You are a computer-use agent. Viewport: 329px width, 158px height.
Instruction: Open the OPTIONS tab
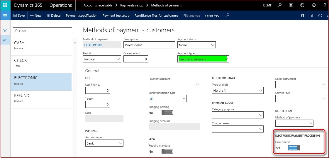[x=212, y=16]
